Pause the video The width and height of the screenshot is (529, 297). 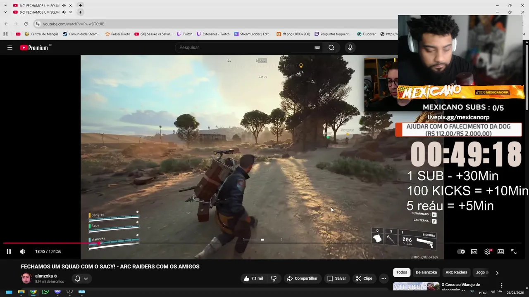pyautogui.click(x=8, y=252)
